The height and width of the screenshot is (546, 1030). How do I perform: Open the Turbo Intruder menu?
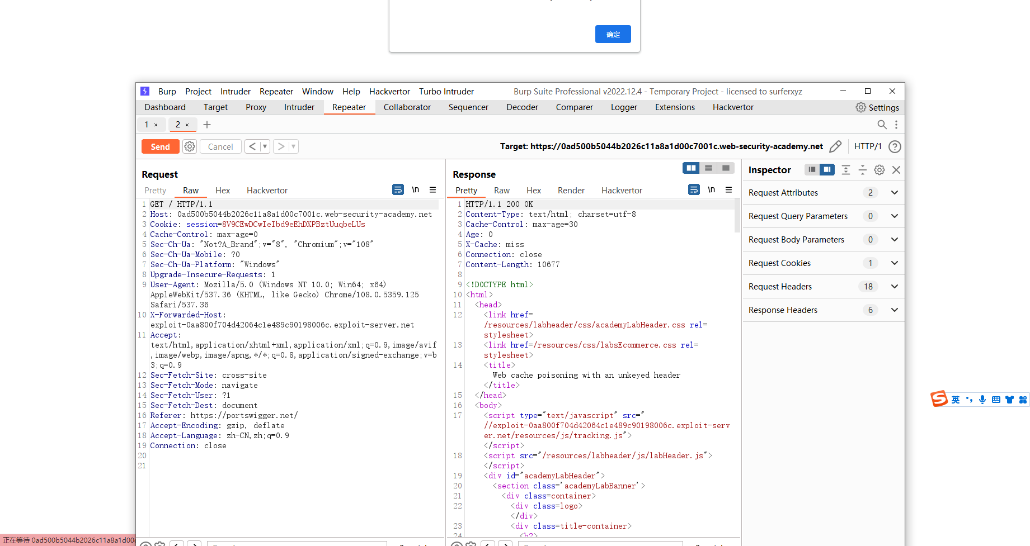[446, 92]
